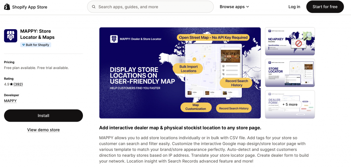Image resolution: width=351 pixels, height=167 pixels.
Task: Focus the Search apps input field
Action: pos(150,7)
